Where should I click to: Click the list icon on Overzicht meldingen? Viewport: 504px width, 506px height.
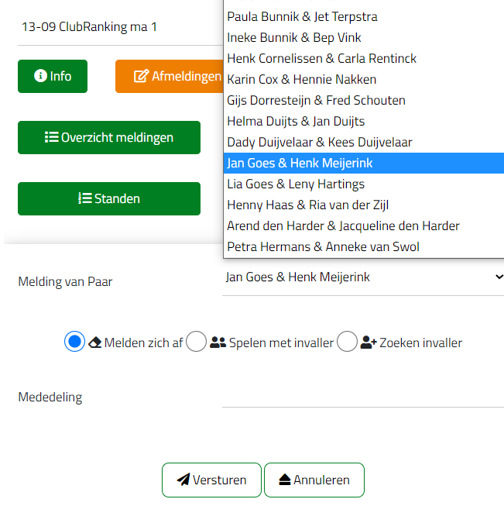click(x=51, y=137)
